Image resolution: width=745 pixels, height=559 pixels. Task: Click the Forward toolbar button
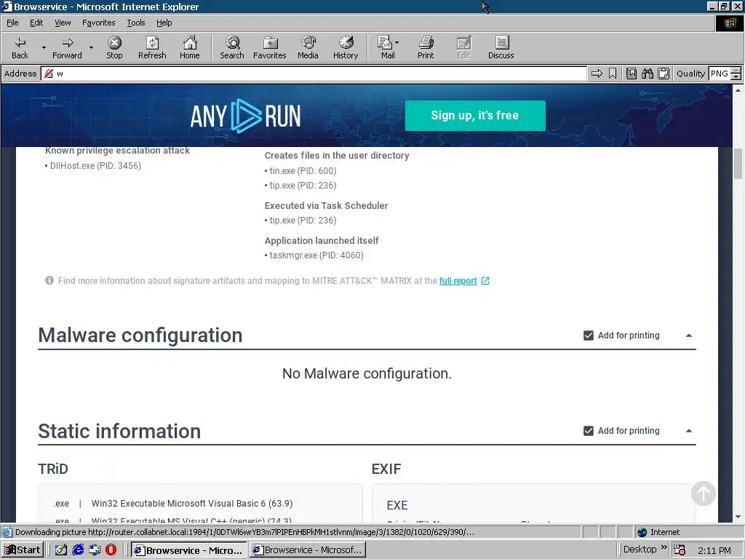tap(67, 47)
